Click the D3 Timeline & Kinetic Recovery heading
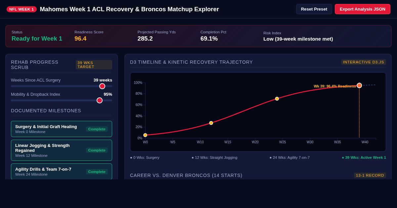The height and width of the screenshot is (208, 397). [191, 62]
